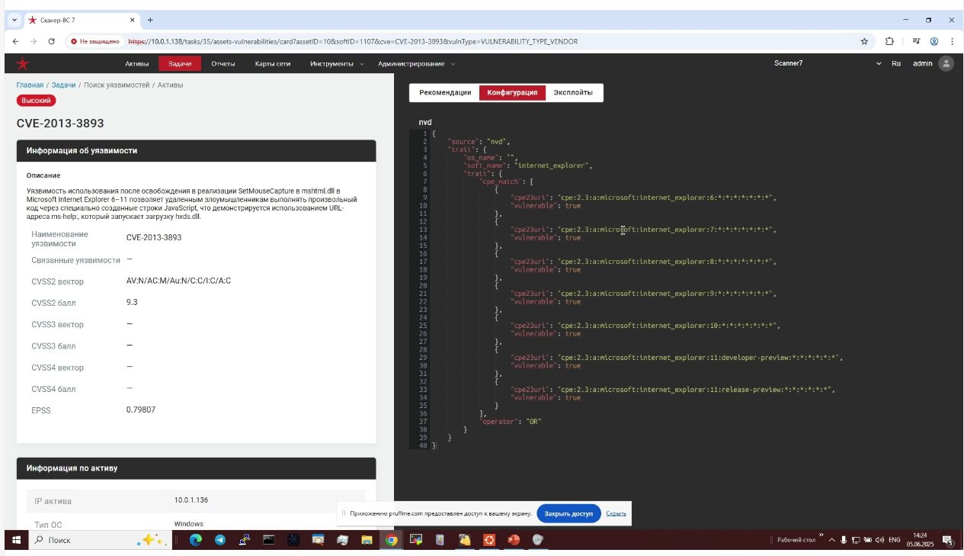Click the Ru language switcher
This screenshot has width=964, height=556.
tap(896, 63)
